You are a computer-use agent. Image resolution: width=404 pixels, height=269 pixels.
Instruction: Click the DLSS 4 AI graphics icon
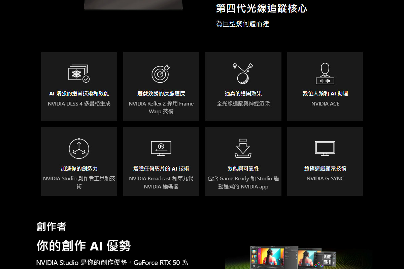[79, 73]
